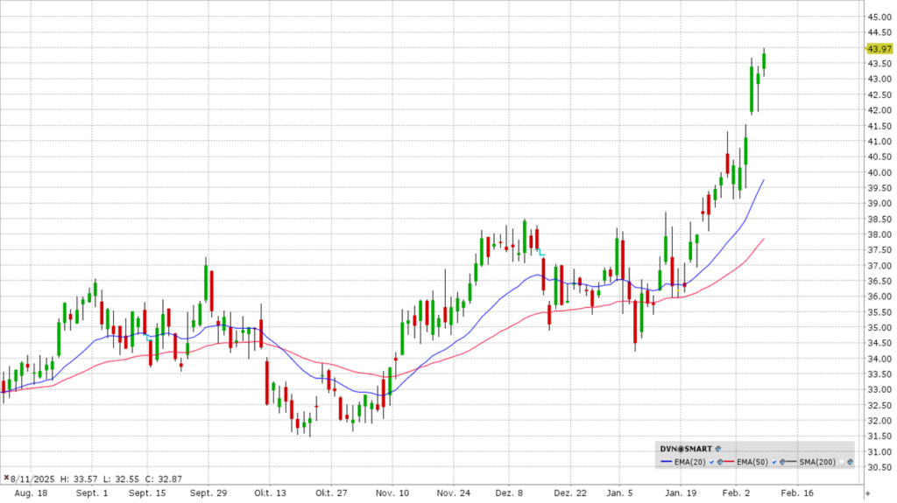
Task: Open the EMA(50) indicator settings icon
Action: pyautogui.click(x=781, y=461)
